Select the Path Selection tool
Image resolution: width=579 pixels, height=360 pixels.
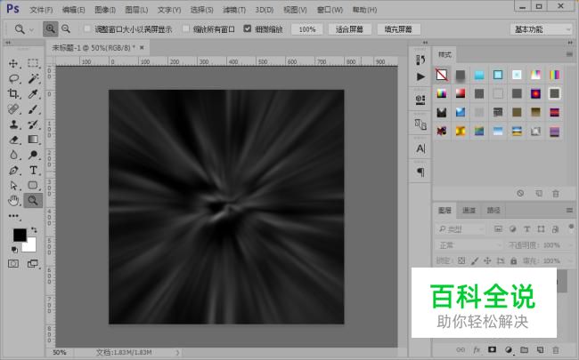pyautogui.click(x=13, y=186)
